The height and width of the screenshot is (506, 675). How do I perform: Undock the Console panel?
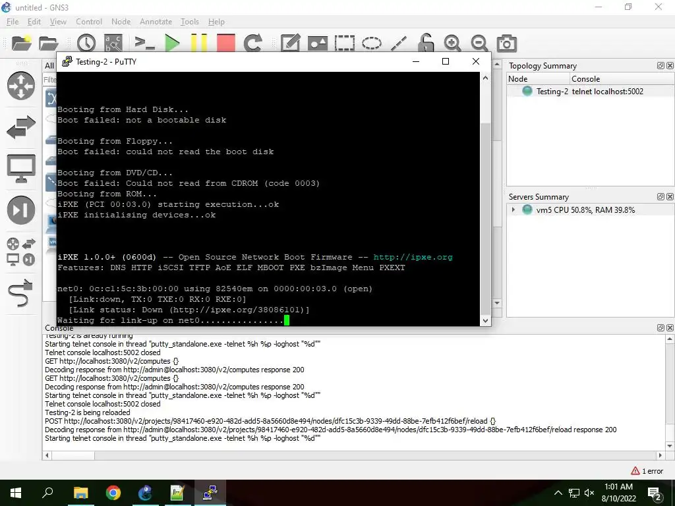660,328
